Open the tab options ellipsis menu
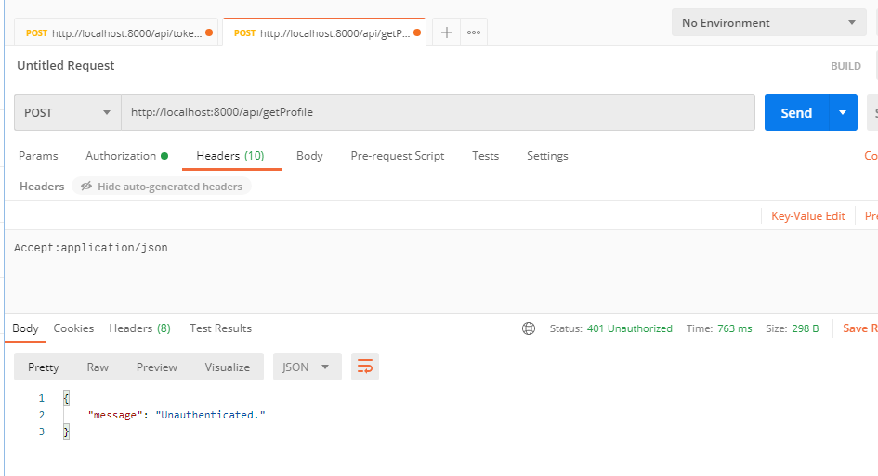The image size is (878, 476). 474,32
